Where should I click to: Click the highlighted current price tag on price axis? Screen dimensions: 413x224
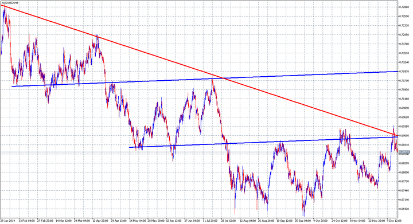tap(404, 152)
